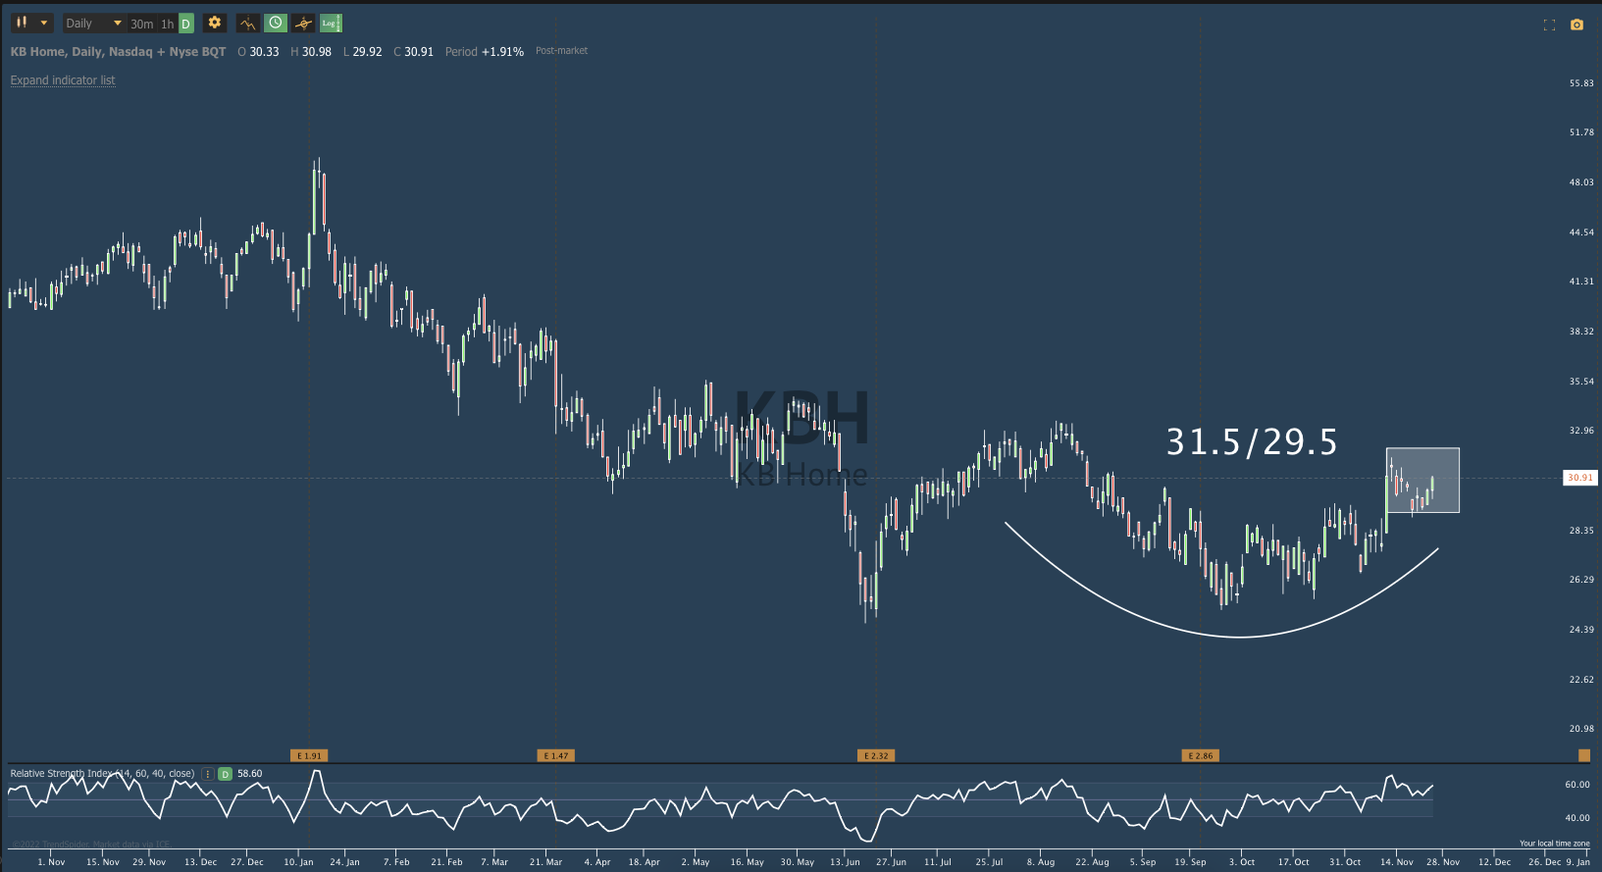Click the 20.98 price axis label
The height and width of the screenshot is (872, 1602).
[1581, 729]
